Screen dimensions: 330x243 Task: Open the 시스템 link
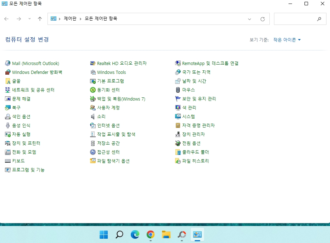click(188, 117)
